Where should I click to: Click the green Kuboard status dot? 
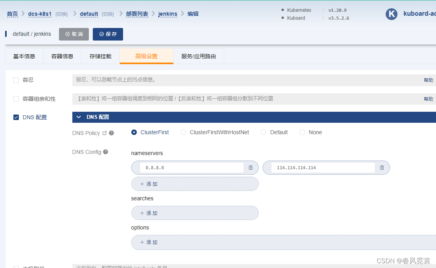click(282, 18)
